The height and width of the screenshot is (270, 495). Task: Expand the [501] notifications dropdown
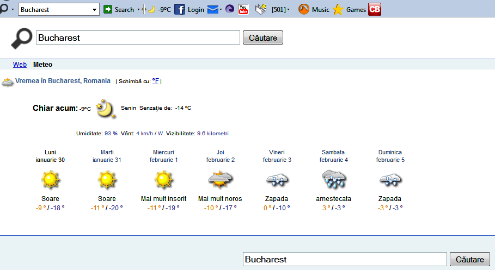(x=288, y=9)
